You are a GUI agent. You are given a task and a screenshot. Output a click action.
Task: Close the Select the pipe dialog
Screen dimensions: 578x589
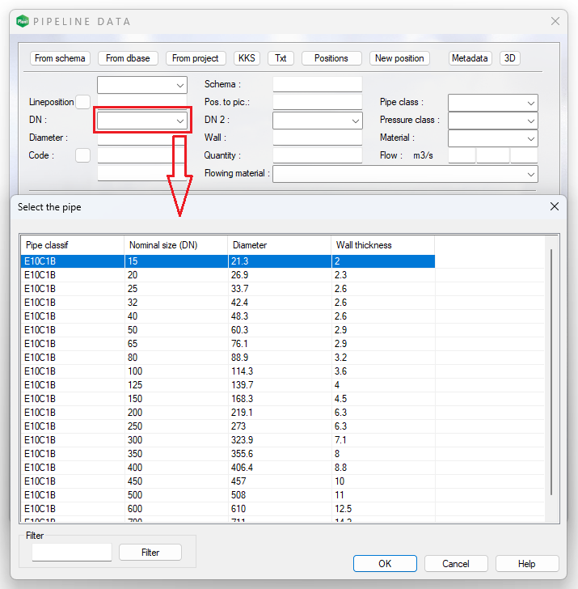[555, 206]
